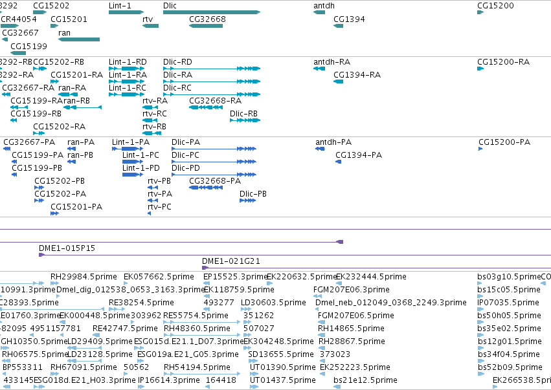Viewport: 551px width, 390px height.
Task: Select the antdh gene label
Action: 324,6
